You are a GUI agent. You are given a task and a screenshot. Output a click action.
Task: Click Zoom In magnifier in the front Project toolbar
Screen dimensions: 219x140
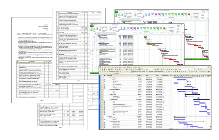coord(155,69)
